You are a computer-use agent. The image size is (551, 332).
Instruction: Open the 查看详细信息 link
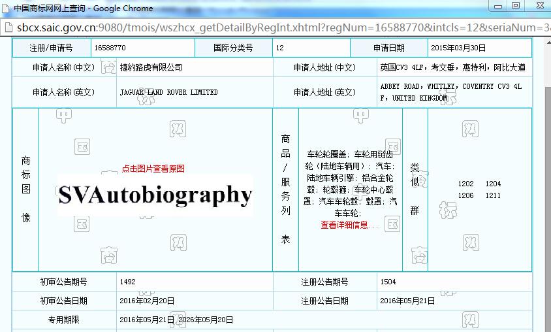[x=349, y=225]
